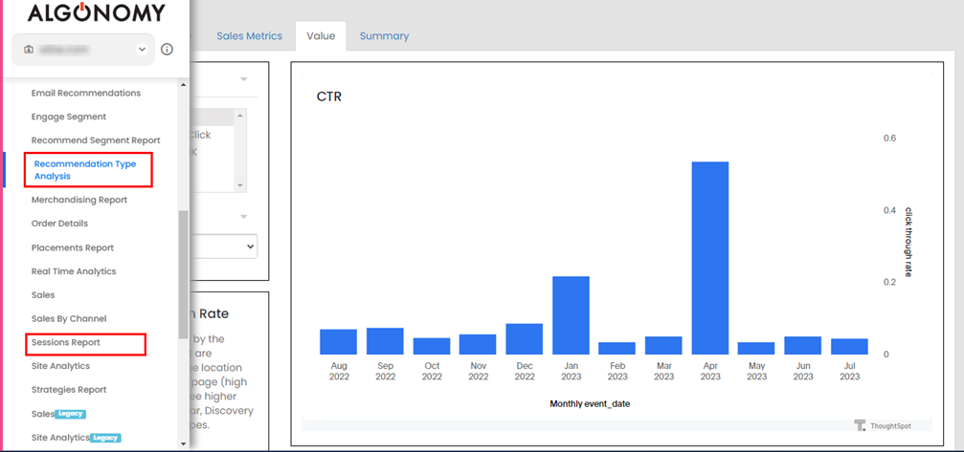Go to Email Recommendations in sidebar
Viewport: 964px width, 452px height.
click(x=85, y=93)
